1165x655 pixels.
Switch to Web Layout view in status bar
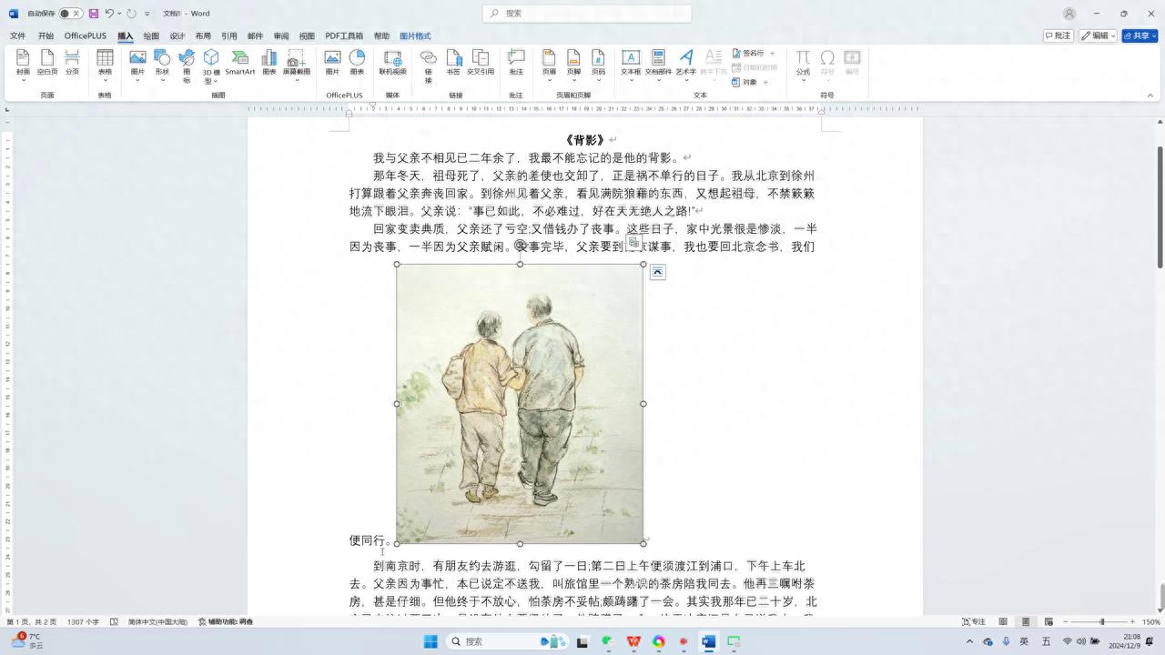click(1048, 621)
